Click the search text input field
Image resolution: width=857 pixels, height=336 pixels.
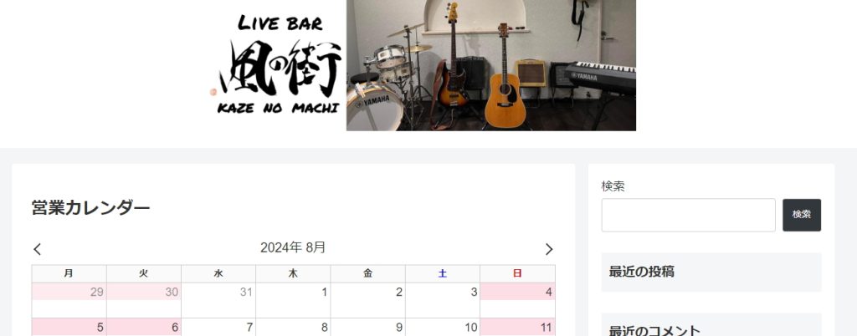(x=688, y=215)
